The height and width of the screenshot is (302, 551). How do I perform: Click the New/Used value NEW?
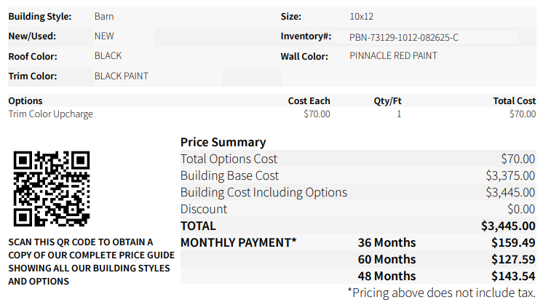[x=104, y=36]
